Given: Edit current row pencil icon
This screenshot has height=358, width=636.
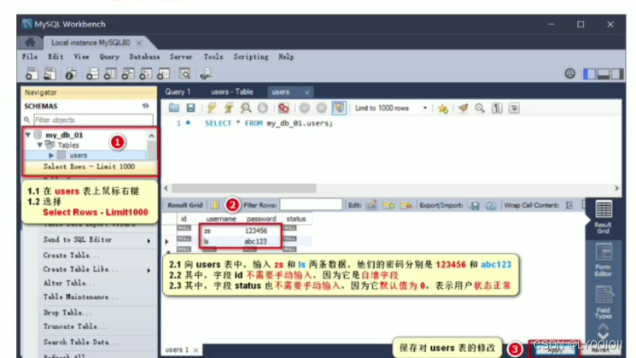Looking at the screenshot, I should [371, 205].
